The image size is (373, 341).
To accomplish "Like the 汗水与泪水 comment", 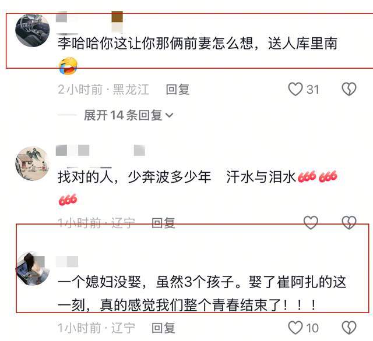I will (311, 223).
